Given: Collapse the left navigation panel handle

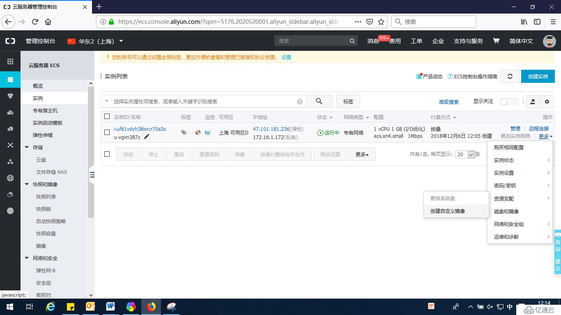Looking at the screenshot, I should click(92, 175).
